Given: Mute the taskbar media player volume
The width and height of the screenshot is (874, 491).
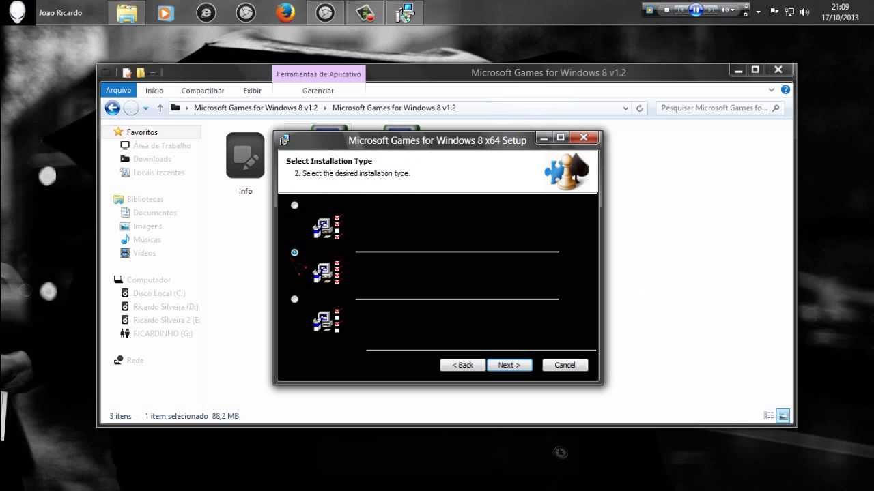Looking at the screenshot, I should 725,10.
